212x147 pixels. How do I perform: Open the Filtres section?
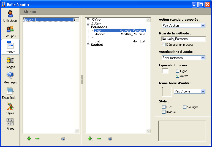(x=10, y=124)
